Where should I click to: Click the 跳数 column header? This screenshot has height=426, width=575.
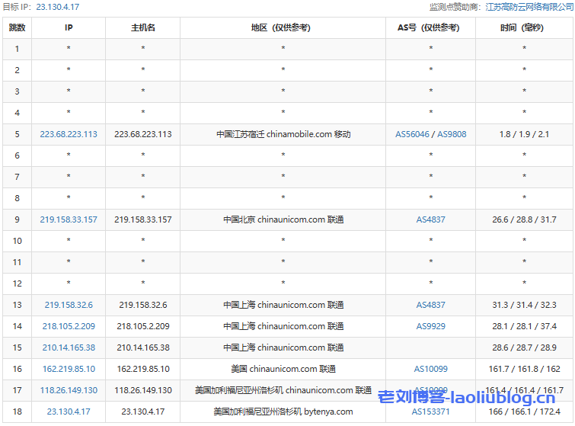17,28
